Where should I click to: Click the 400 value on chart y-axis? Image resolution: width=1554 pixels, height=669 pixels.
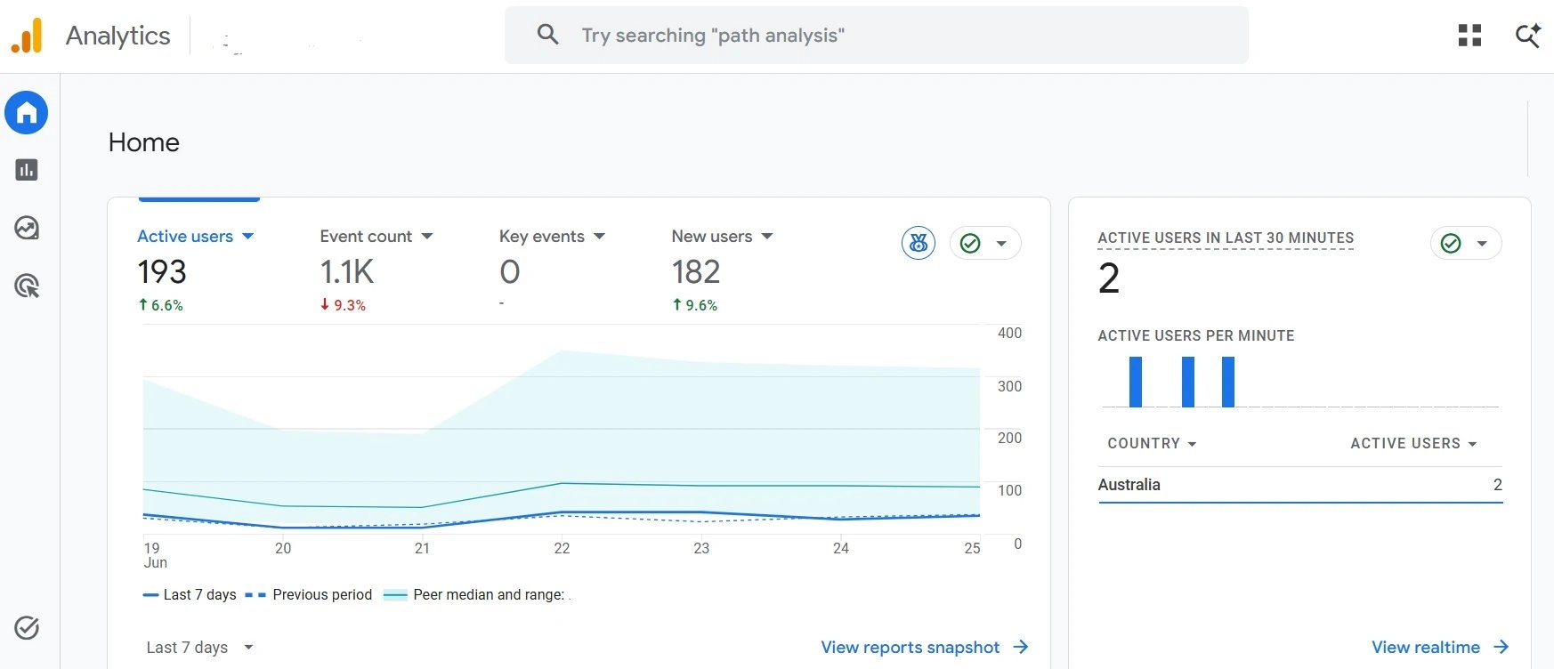pyautogui.click(x=1009, y=333)
